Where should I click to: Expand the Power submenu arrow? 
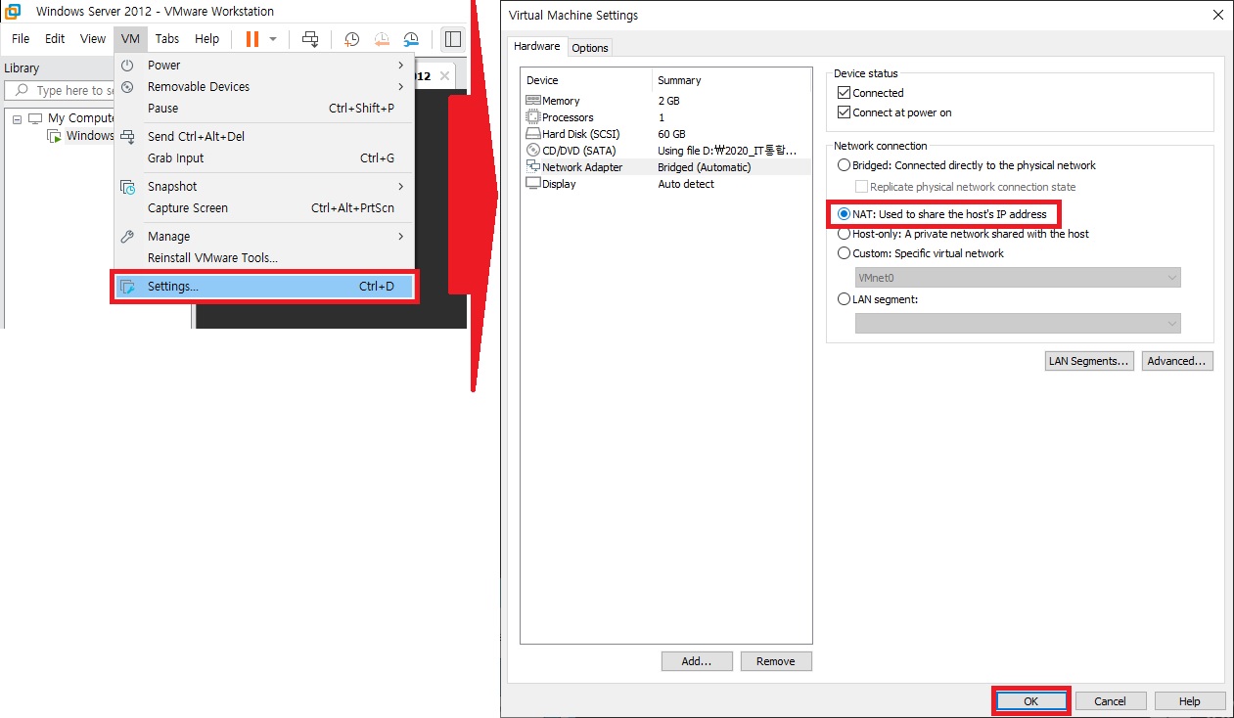click(401, 66)
